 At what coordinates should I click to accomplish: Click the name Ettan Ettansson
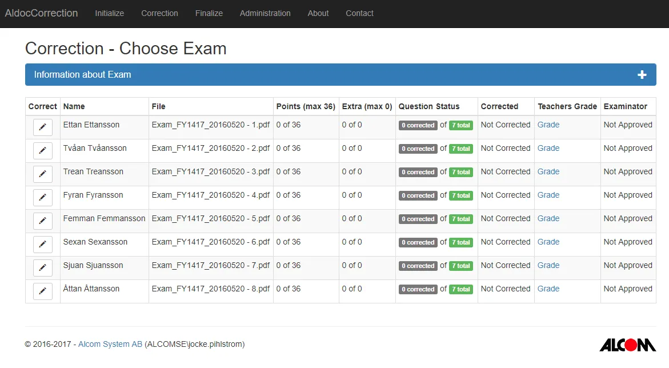pos(91,125)
